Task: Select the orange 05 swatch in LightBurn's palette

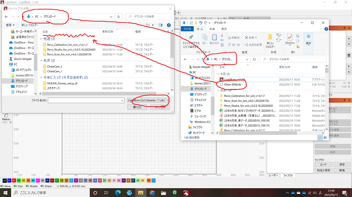Action: [x=28, y=180]
